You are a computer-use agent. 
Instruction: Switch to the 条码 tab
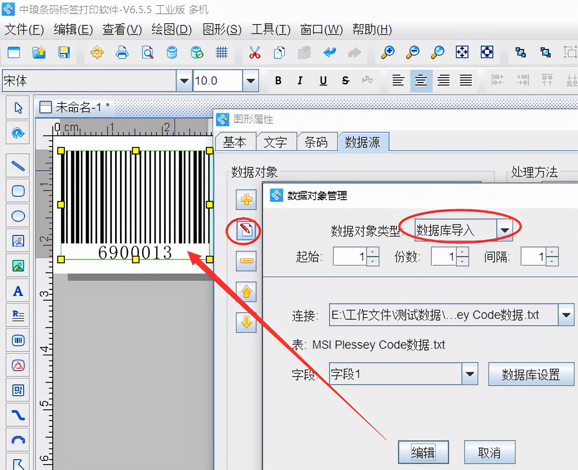(x=317, y=142)
